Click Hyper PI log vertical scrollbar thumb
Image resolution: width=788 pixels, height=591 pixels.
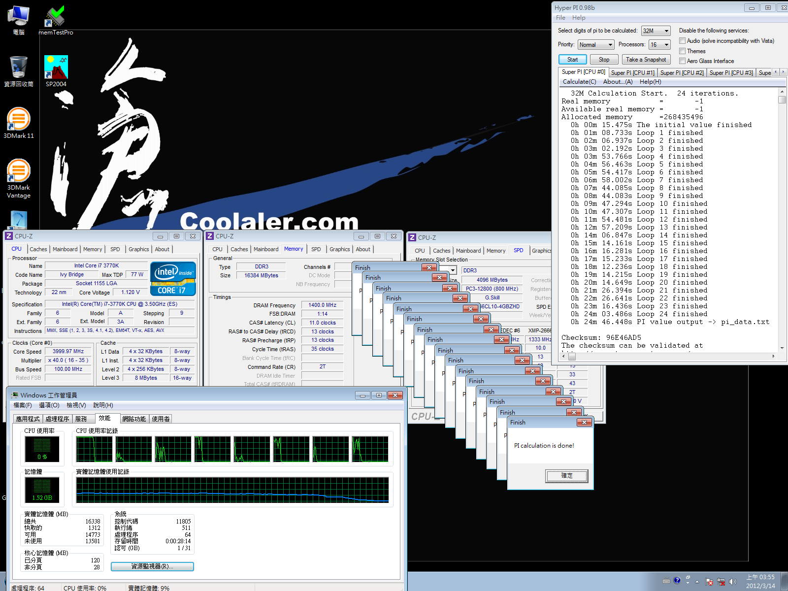[x=782, y=100]
